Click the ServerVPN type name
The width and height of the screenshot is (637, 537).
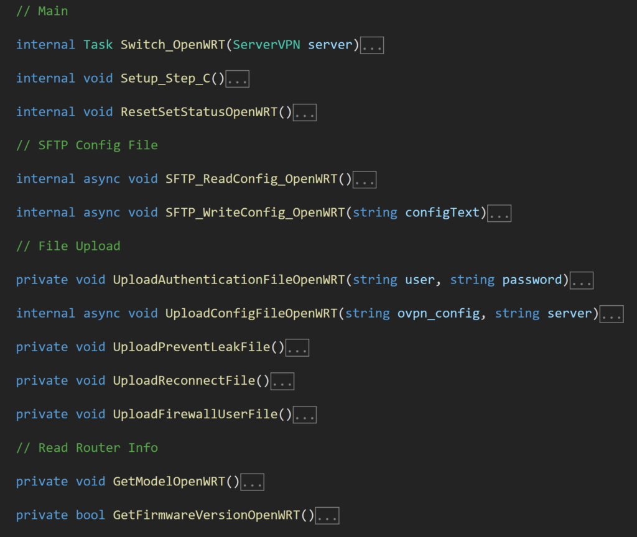pos(267,45)
